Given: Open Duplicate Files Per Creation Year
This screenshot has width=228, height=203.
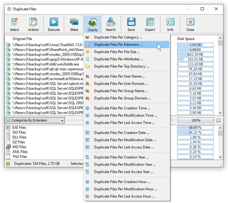Looking at the screenshot, I should coord(127,157).
